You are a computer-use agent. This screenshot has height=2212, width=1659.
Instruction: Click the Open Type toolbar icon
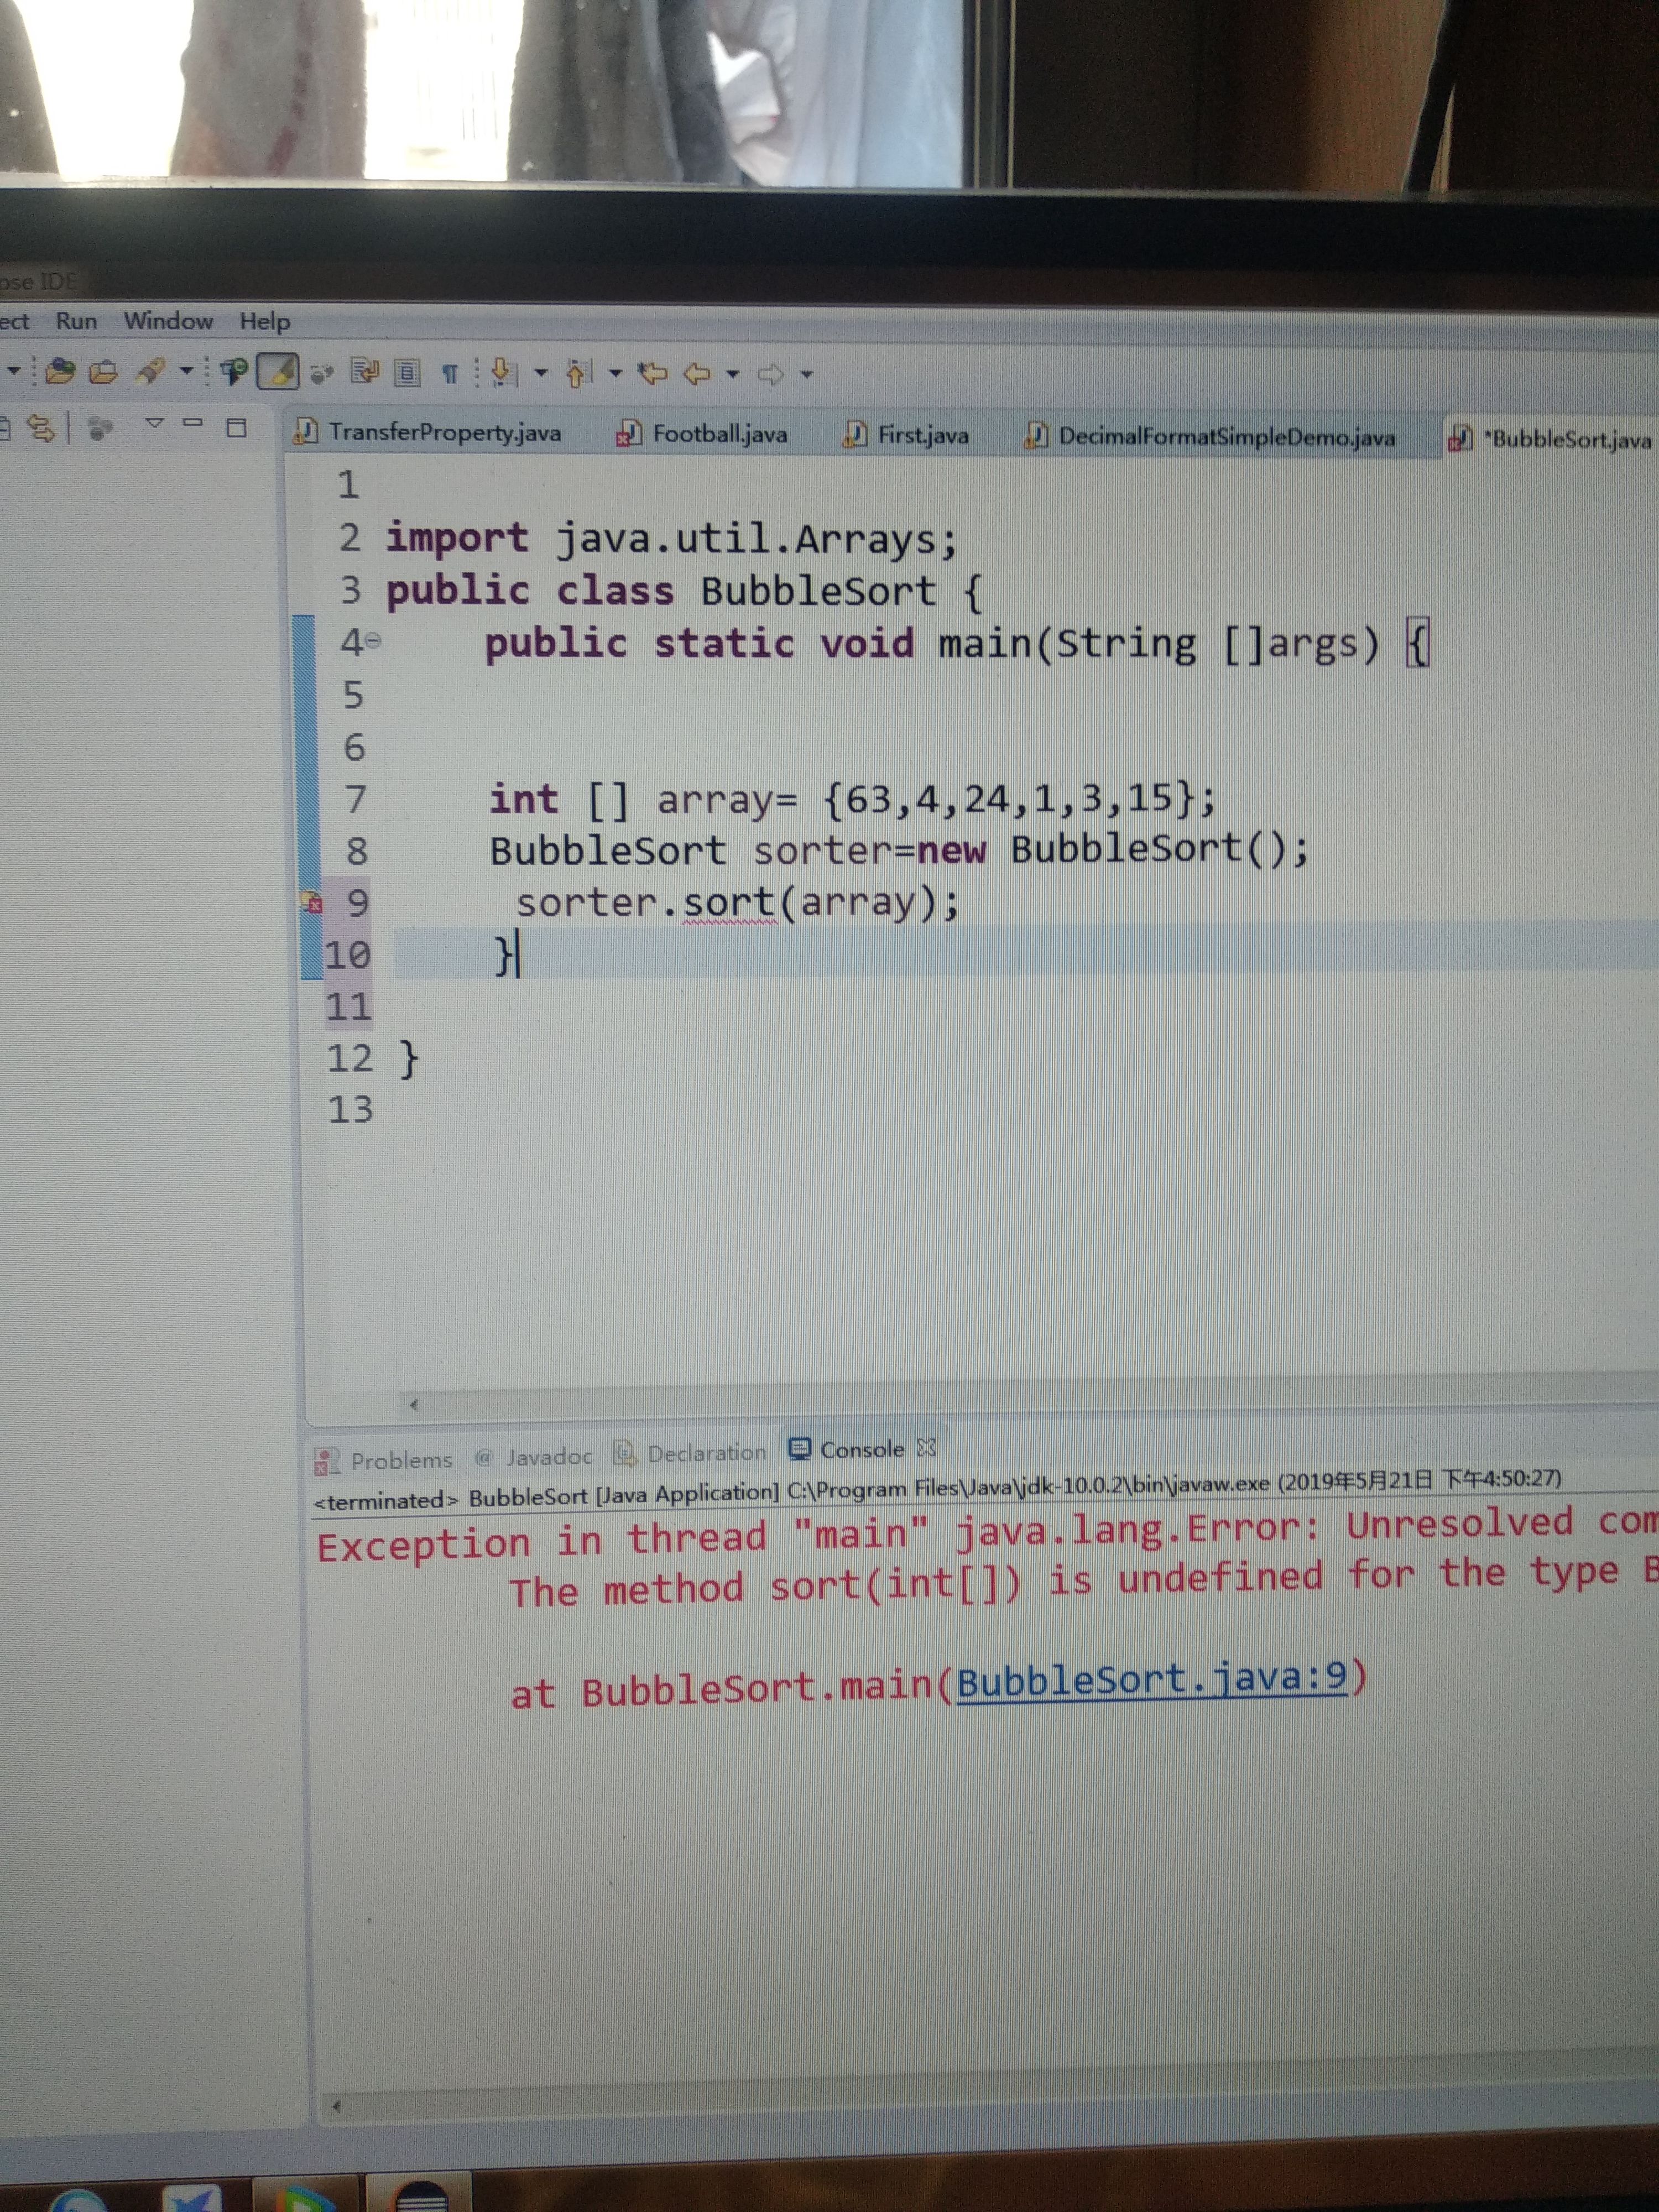pos(60,372)
